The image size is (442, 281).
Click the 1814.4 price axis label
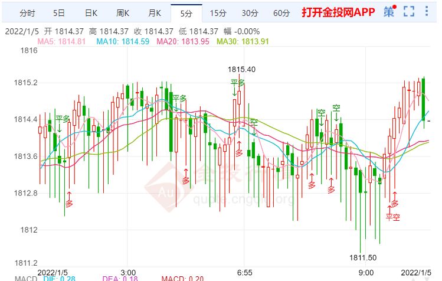tap(25, 119)
